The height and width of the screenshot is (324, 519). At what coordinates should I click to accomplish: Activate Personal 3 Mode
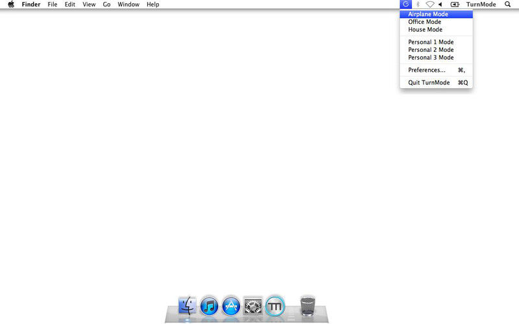(436, 58)
